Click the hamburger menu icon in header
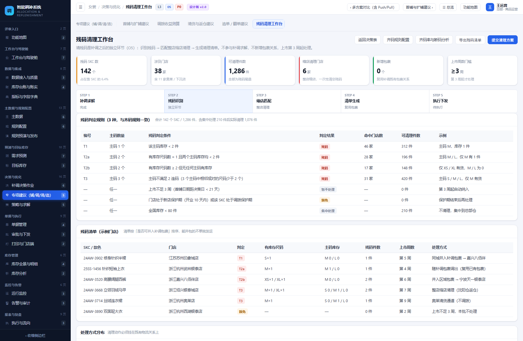The image size is (523, 341). [81, 7]
